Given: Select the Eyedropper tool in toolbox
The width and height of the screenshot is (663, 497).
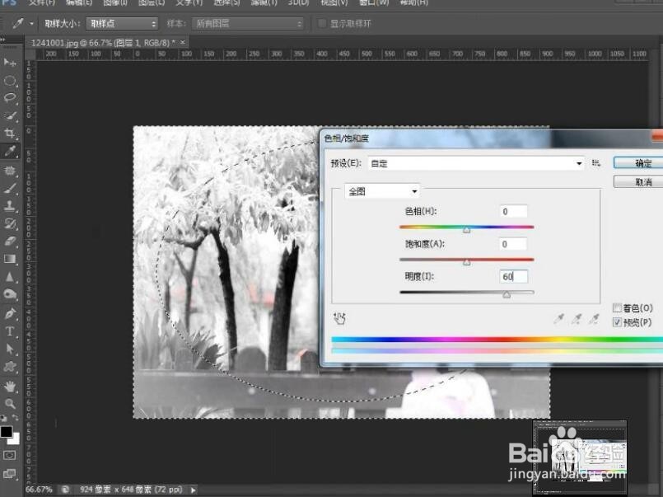Looking at the screenshot, I should coord(9,151).
